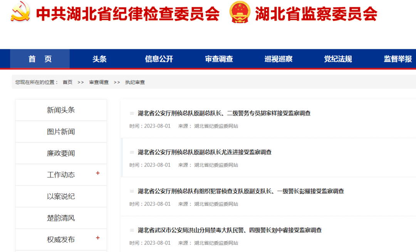The width and height of the screenshot is (416, 252).
Task: Click the red divider bar below the navigation
Action: [x=208, y=69]
